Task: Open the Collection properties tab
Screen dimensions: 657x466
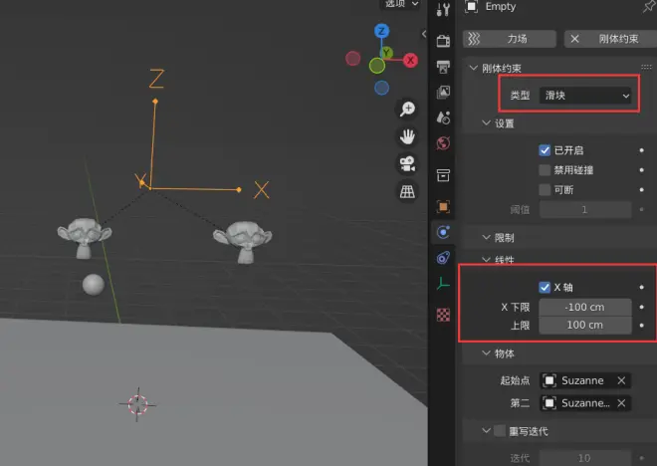Action: pos(443,175)
